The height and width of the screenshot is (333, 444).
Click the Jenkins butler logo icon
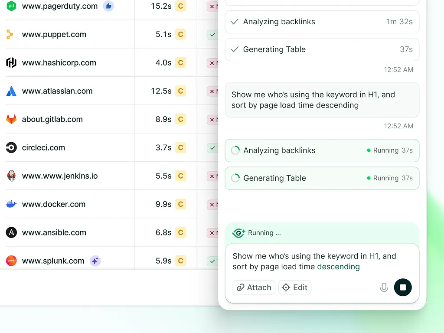tap(11, 176)
